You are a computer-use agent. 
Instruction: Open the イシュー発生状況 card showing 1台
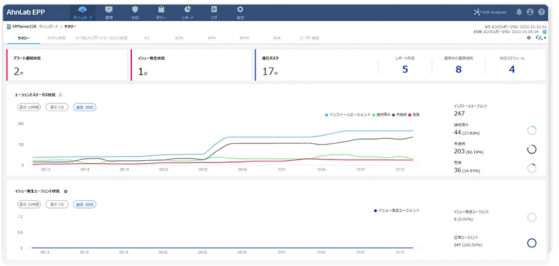[x=191, y=65]
